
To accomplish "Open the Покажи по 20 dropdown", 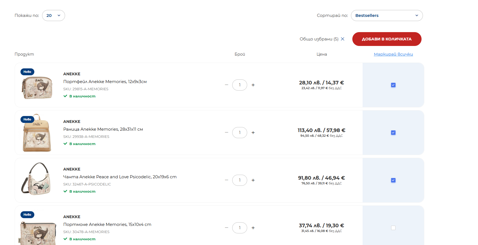I will (53, 16).
